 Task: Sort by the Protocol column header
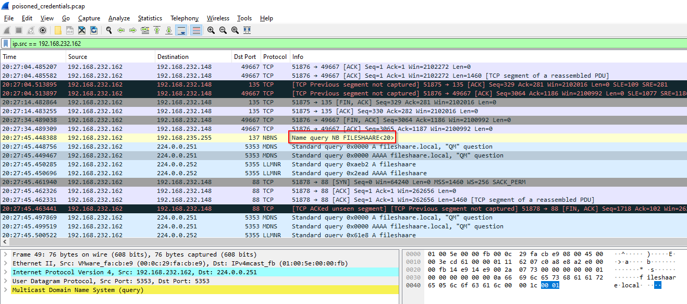pyautogui.click(x=275, y=57)
